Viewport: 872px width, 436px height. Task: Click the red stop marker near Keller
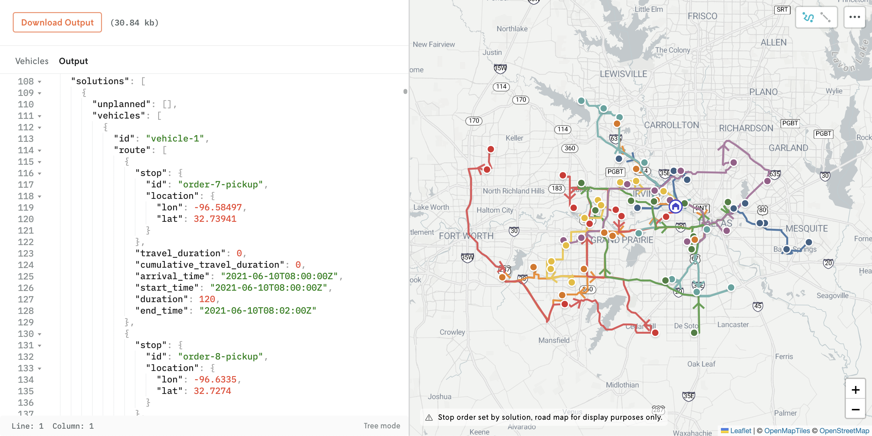[490, 149]
